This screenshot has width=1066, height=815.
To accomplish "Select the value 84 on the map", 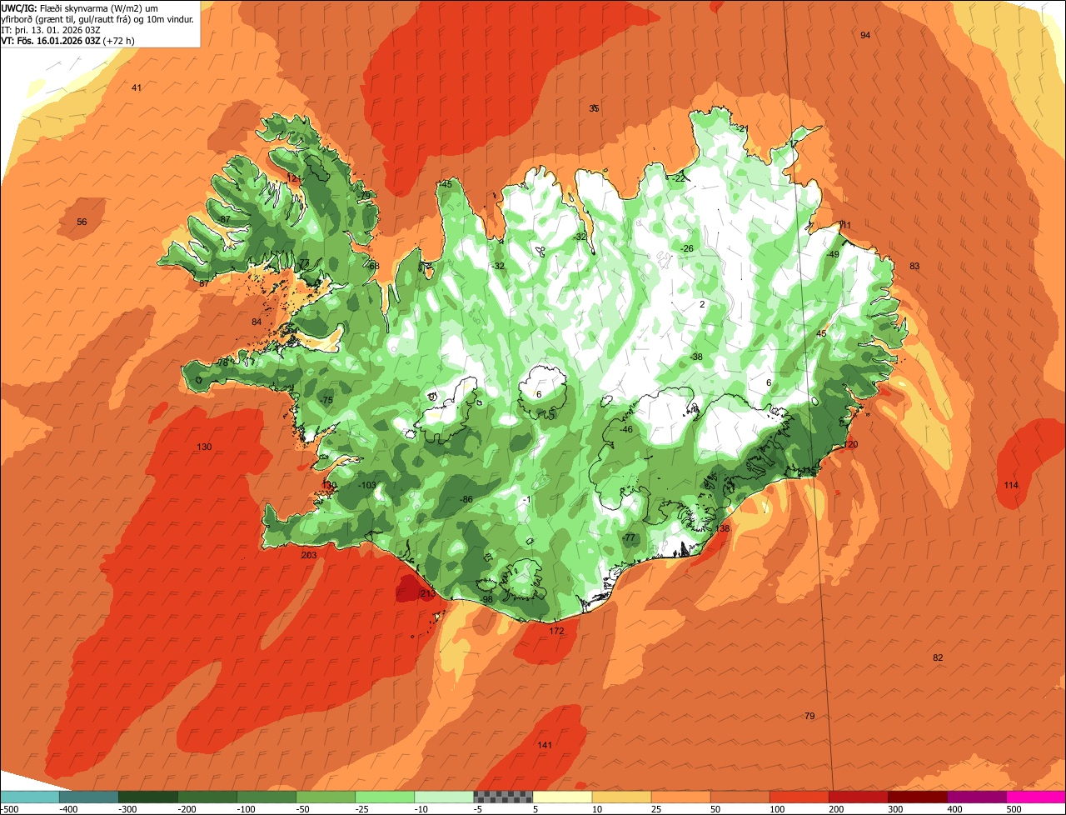I will click(257, 322).
